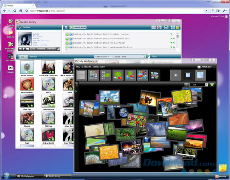Open the Fichiers desktop icon
Image resolution: width=230 pixels, height=180 pixels.
pos(10,34)
